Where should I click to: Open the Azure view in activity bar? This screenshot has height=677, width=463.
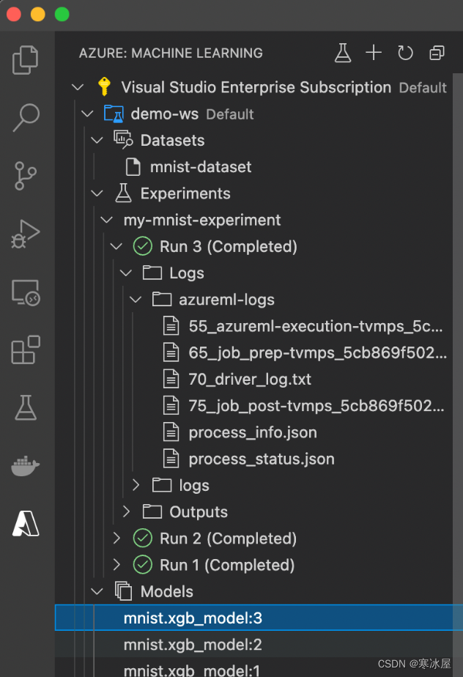tap(26, 523)
